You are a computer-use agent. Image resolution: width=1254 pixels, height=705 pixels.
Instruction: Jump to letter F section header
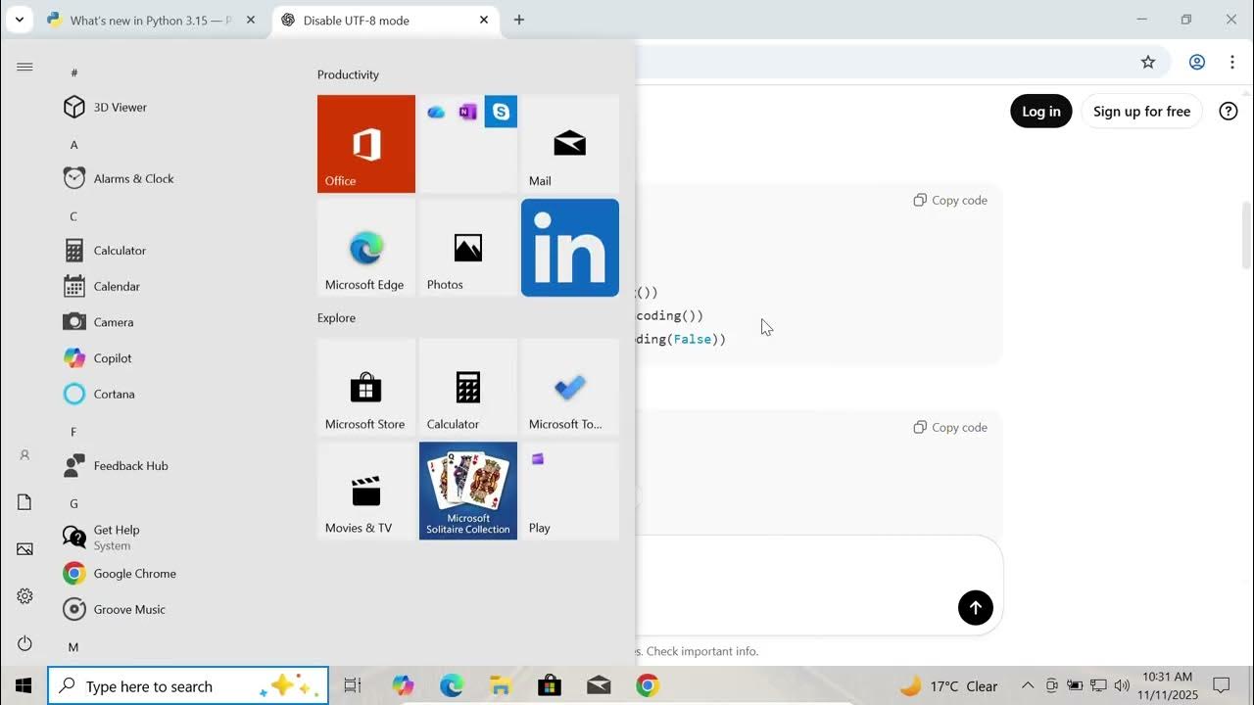73,432
